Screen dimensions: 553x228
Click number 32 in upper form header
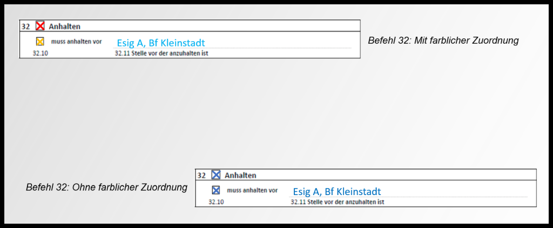tap(26, 26)
